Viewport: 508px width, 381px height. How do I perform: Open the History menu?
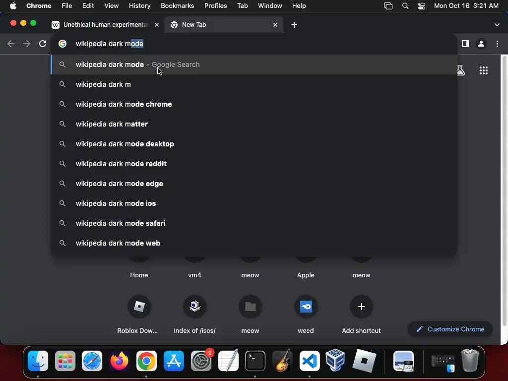(139, 6)
